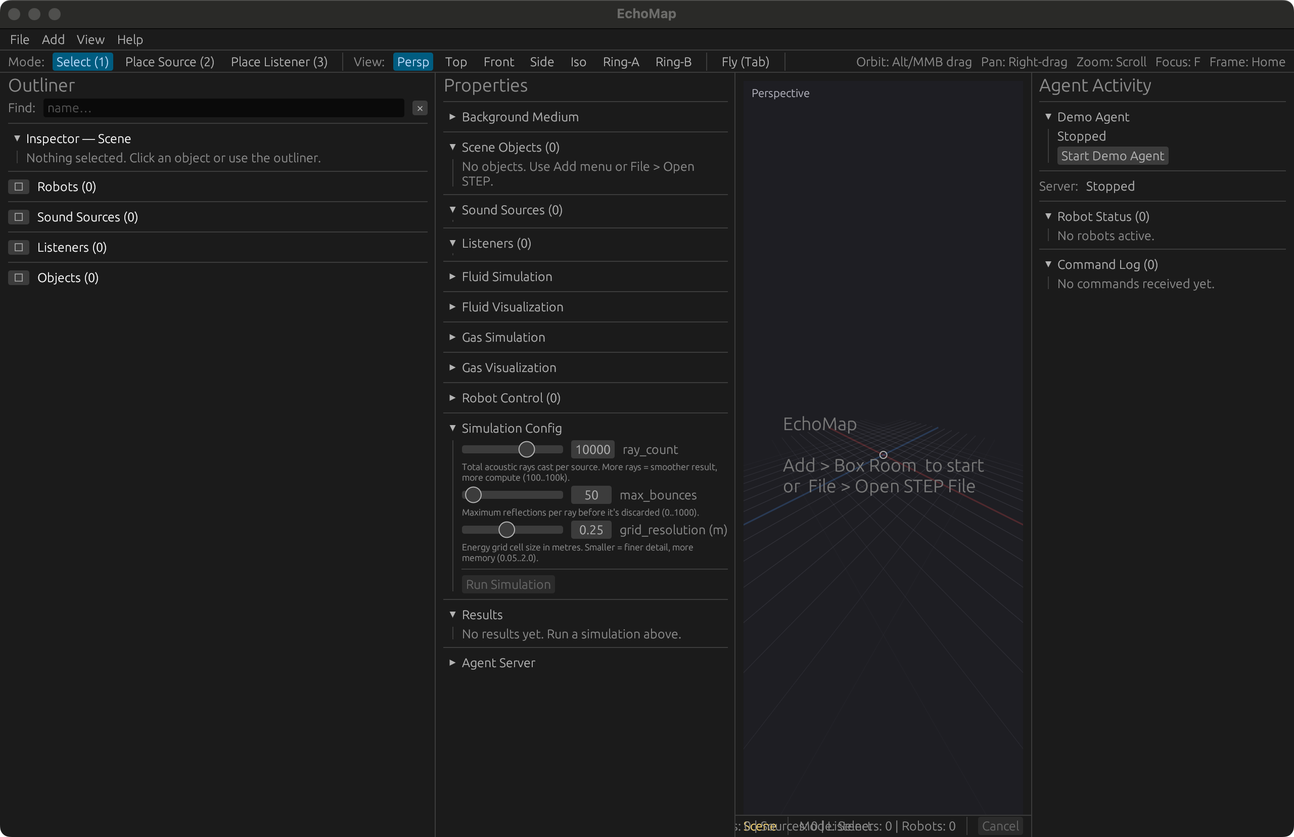The height and width of the screenshot is (837, 1294).
Task: Collapse the Command Log (0) section
Action: [1048, 264]
